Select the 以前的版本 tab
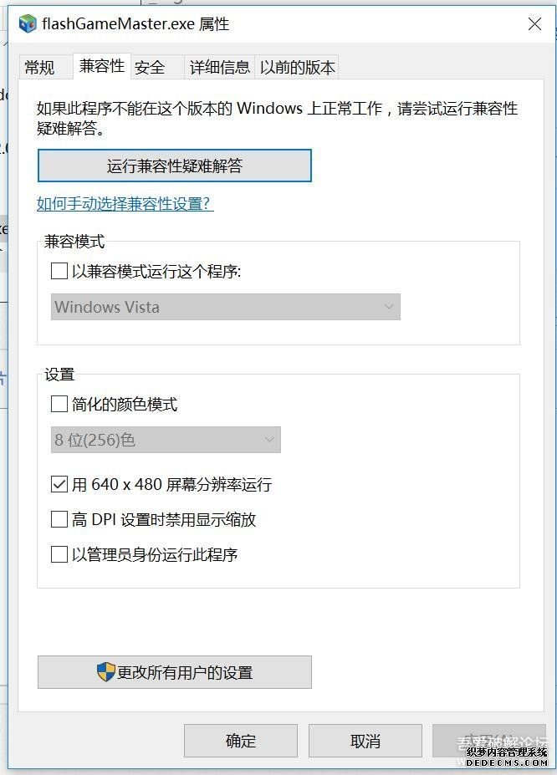557x775 pixels. click(x=297, y=67)
